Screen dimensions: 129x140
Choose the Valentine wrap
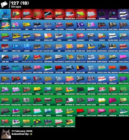point(113,101)
